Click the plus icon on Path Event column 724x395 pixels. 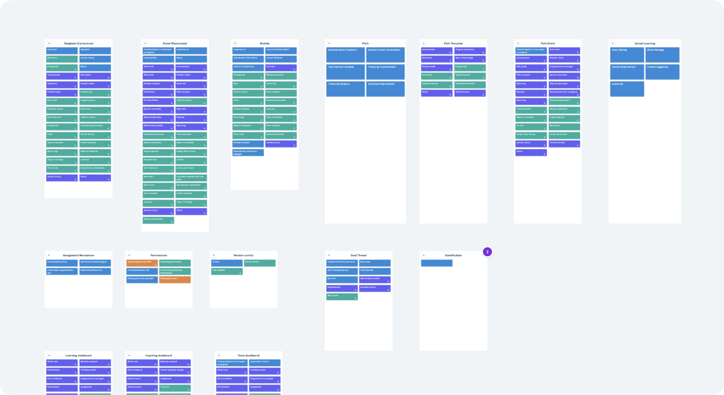(518, 43)
